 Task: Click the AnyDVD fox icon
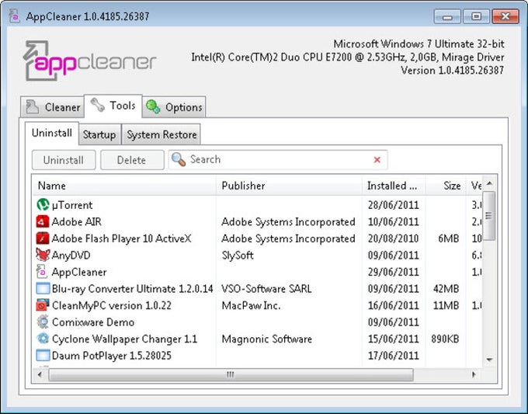43,255
